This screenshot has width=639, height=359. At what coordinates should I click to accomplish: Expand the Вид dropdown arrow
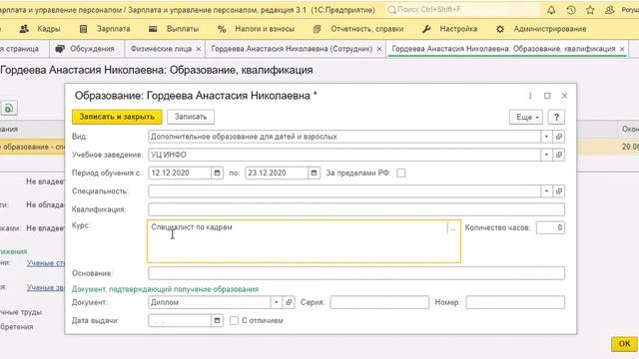pyautogui.click(x=546, y=137)
